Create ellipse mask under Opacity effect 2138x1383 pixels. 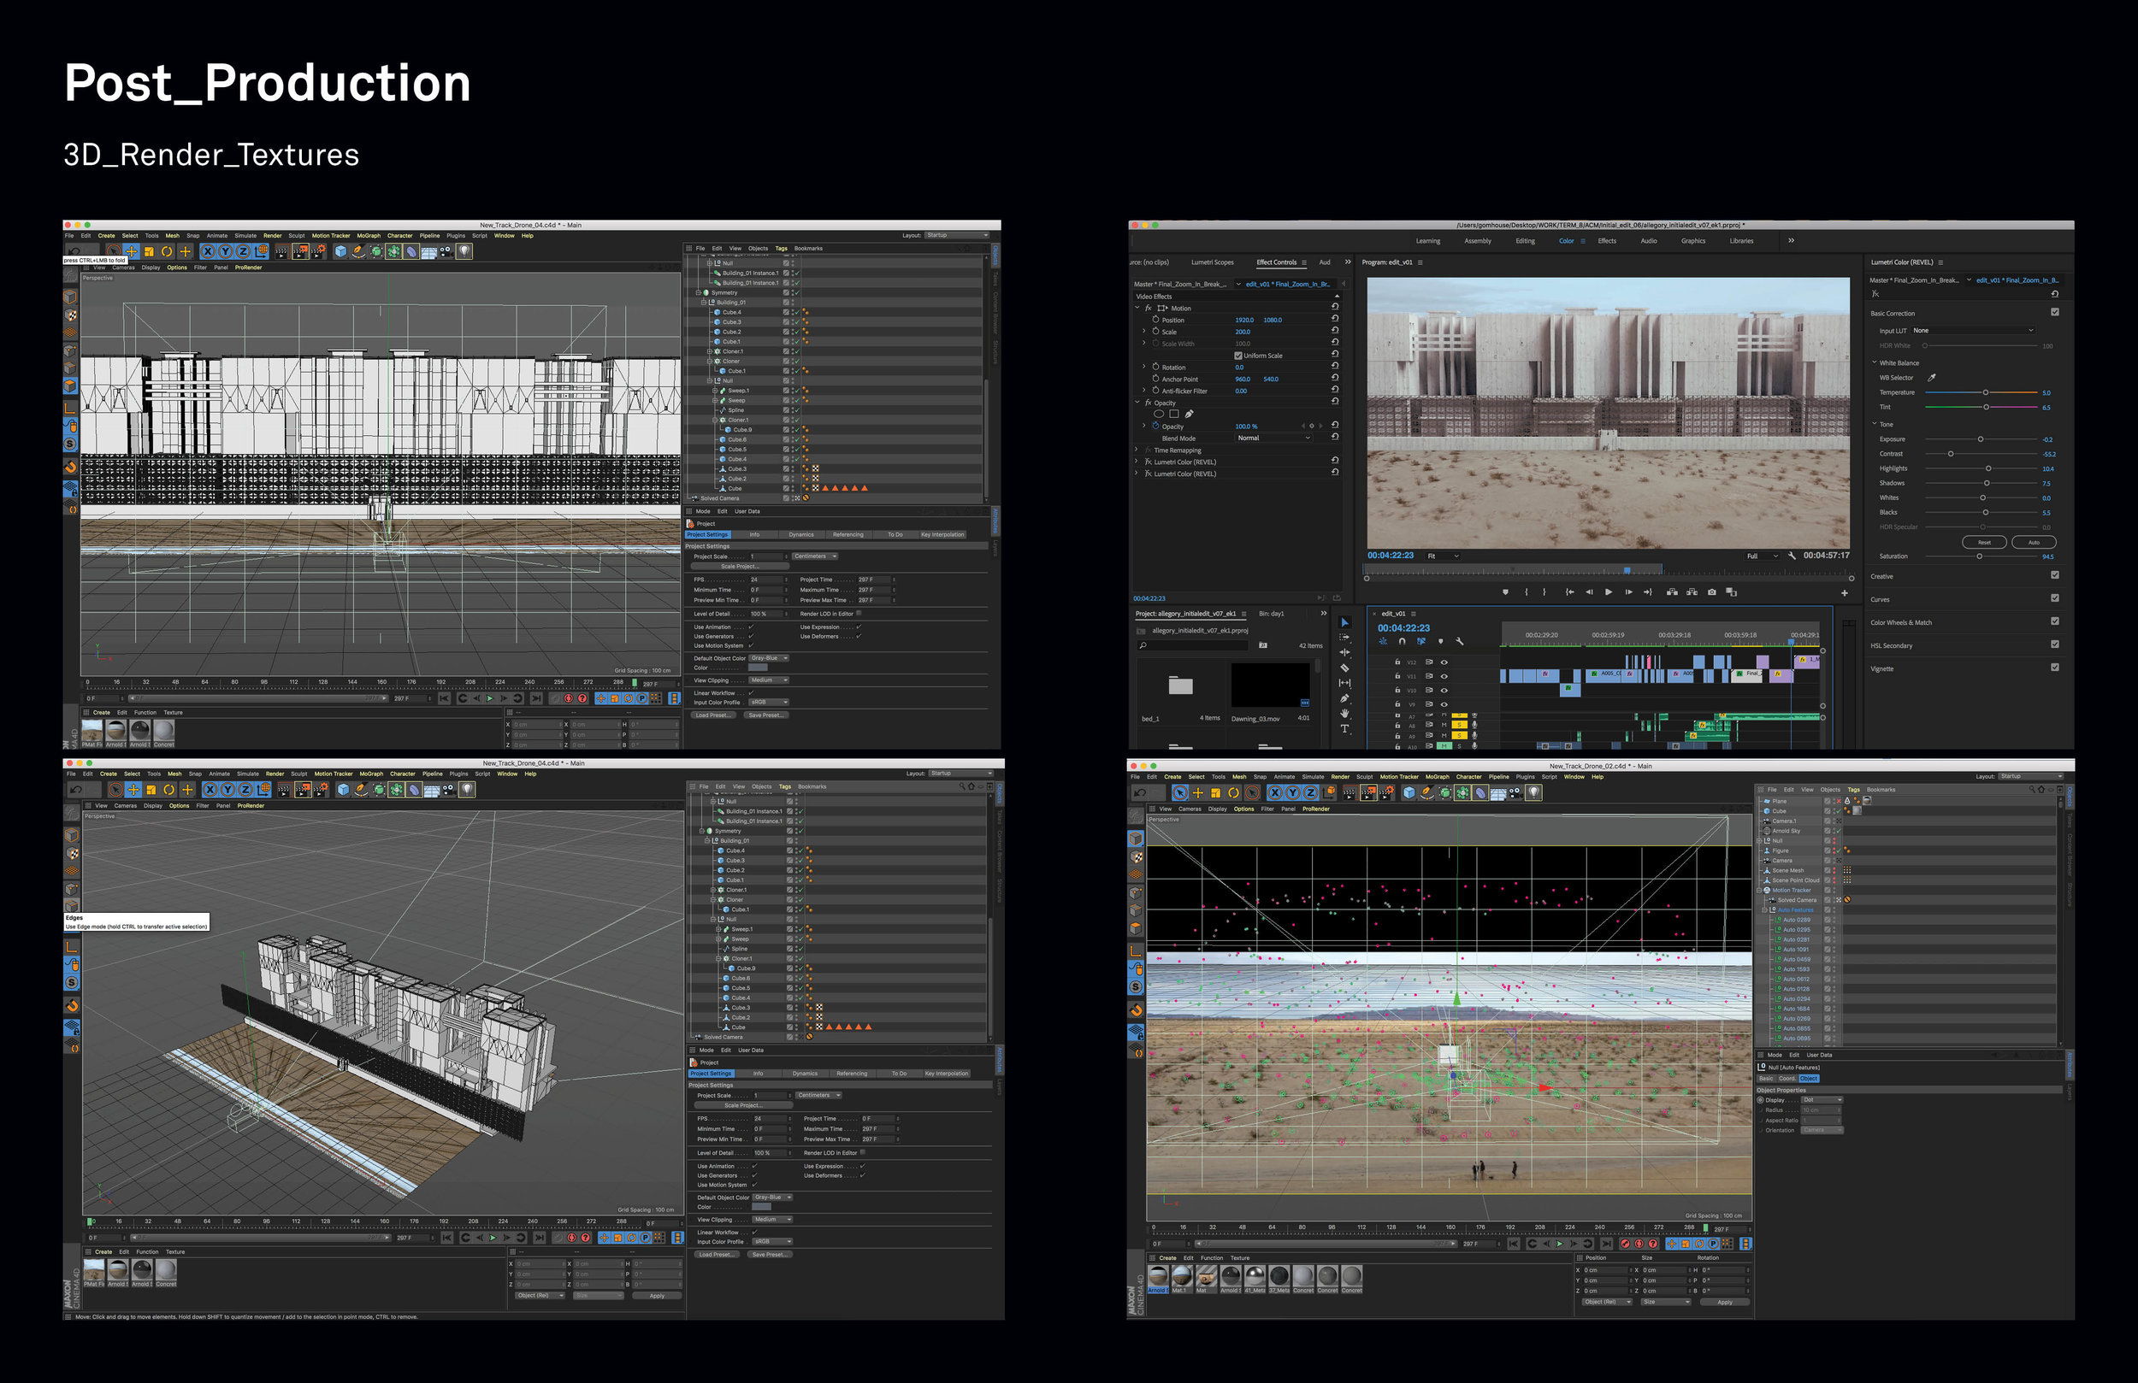tap(1159, 414)
